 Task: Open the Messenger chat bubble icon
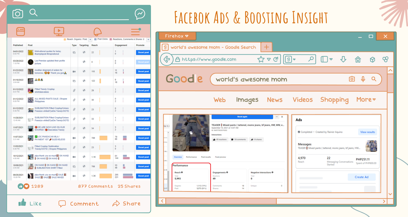140,14
